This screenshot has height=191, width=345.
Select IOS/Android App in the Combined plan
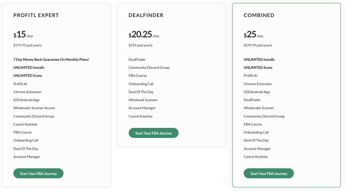coord(257,92)
